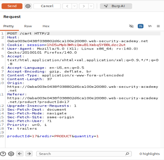Click the orange Send button
The width and height of the screenshot is (164, 160).
pyautogui.click(x=12, y=6)
